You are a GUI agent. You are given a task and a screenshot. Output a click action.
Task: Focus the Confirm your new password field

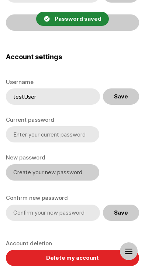point(53,213)
